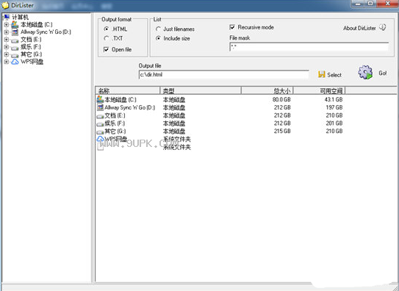Click the gear Go! icon
Screen dimensions: 399x291
point(365,72)
